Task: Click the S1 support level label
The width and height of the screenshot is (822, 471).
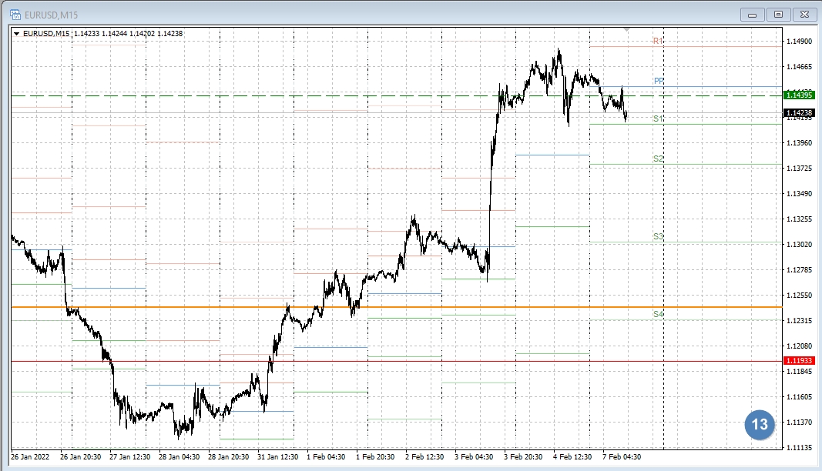Action: point(658,119)
